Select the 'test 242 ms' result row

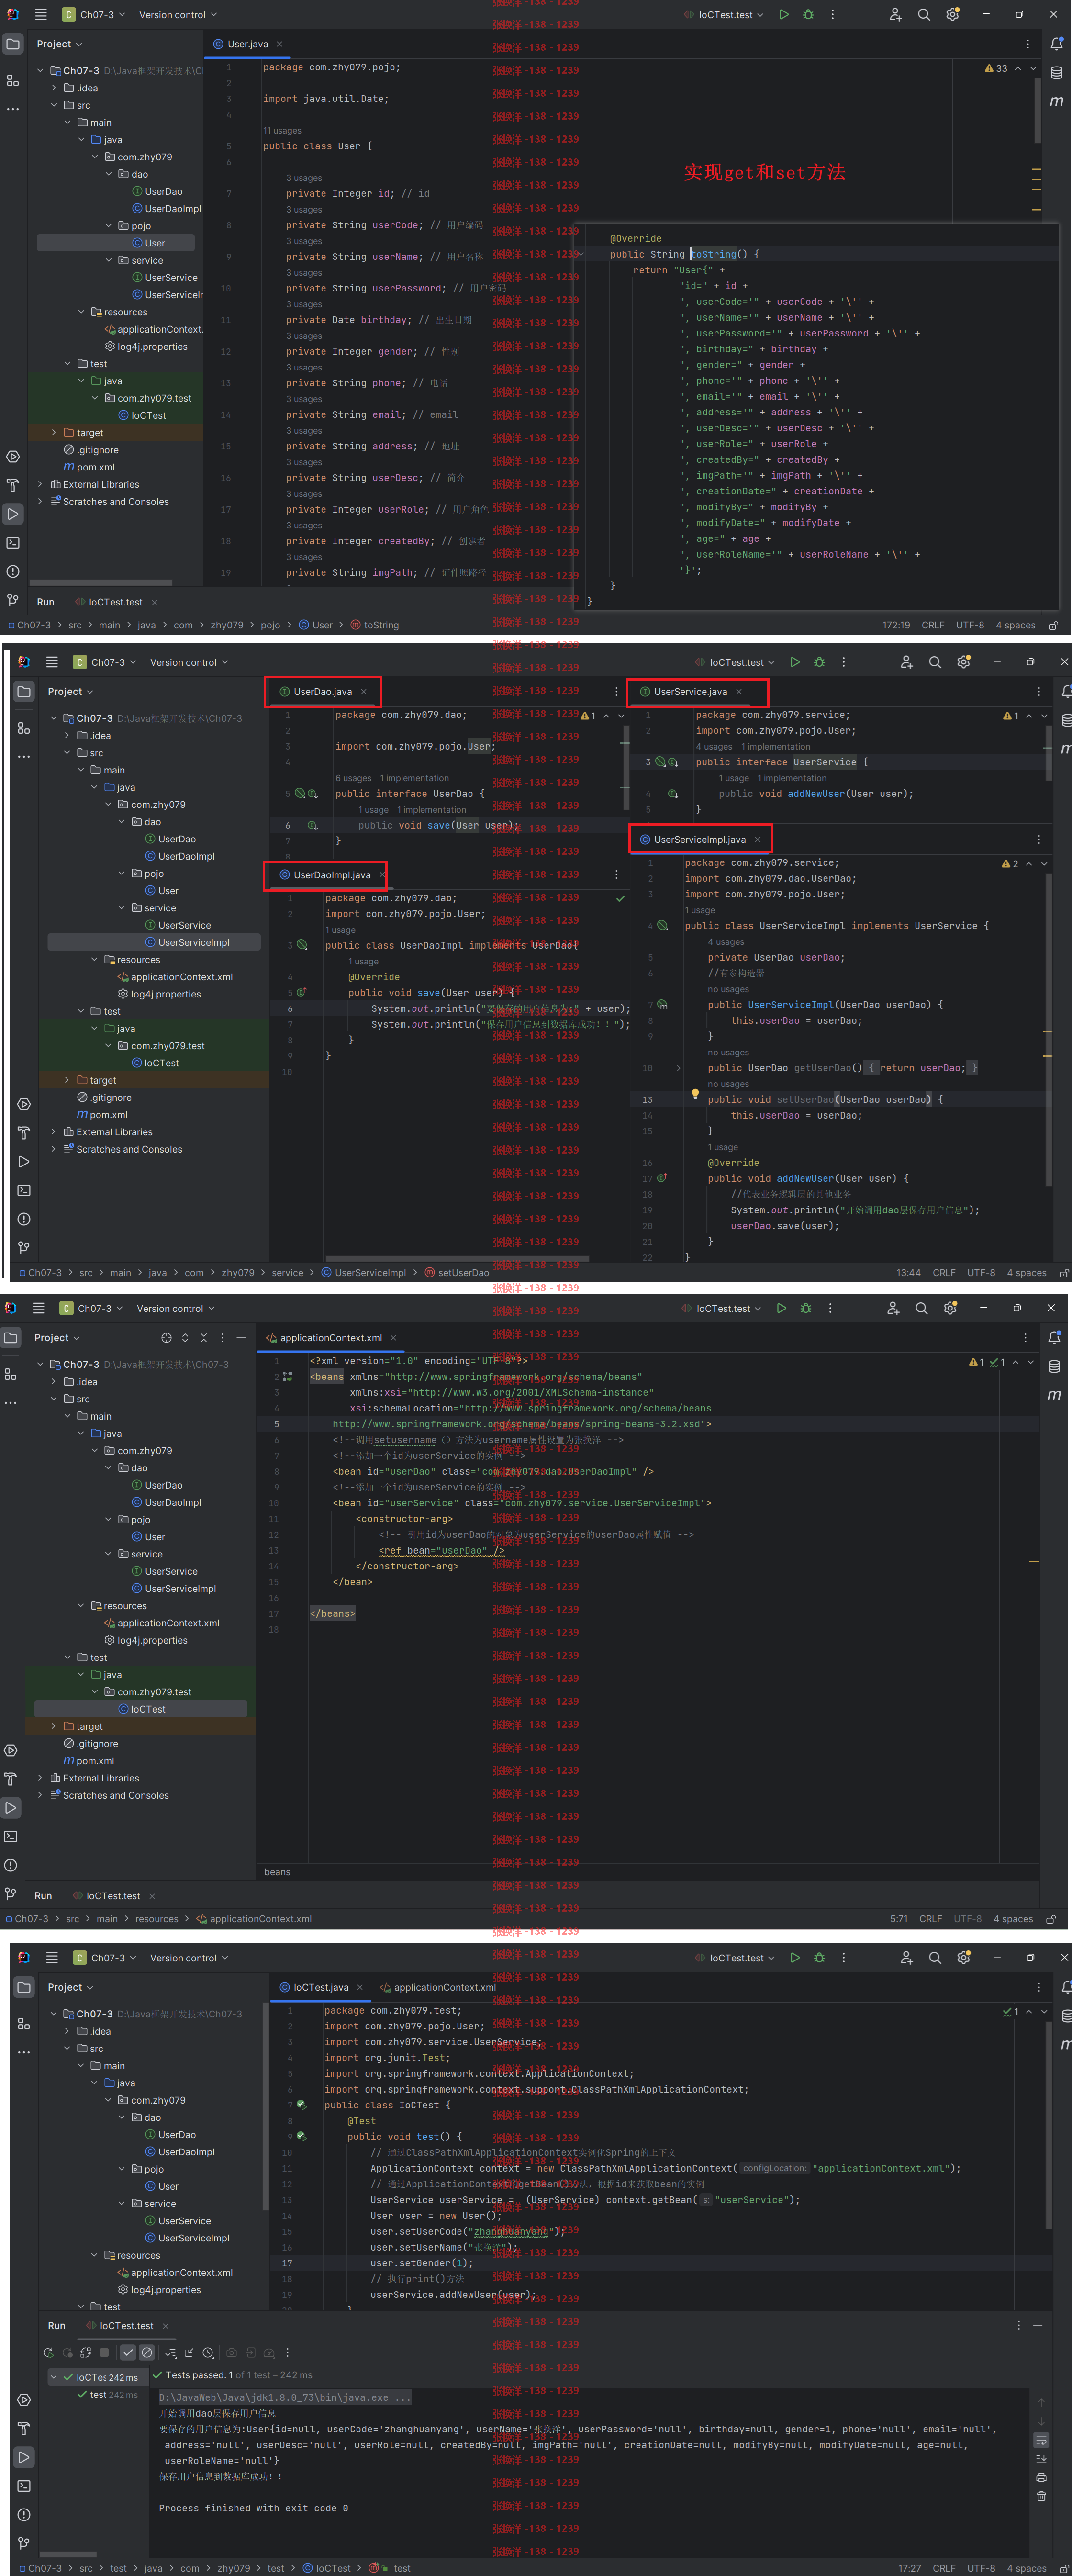point(107,2395)
